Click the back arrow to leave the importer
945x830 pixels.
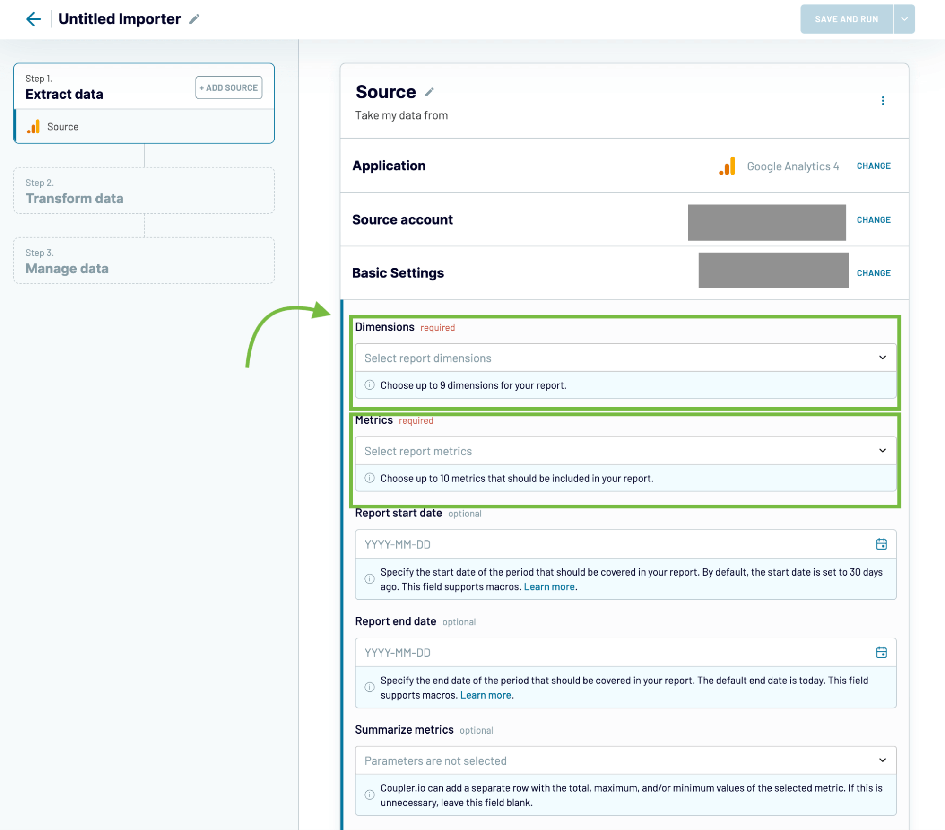[33, 18]
